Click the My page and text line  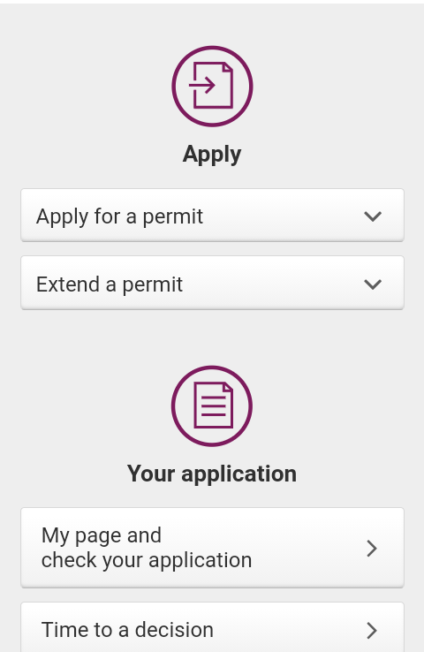(102, 536)
